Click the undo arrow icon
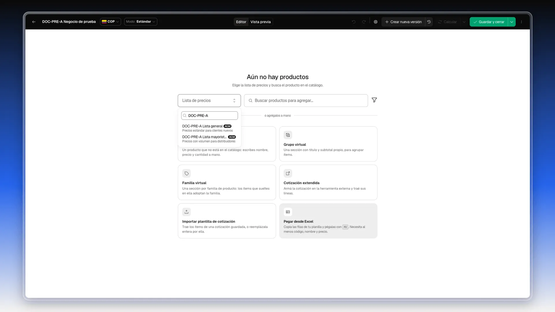555x312 pixels. click(x=354, y=22)
